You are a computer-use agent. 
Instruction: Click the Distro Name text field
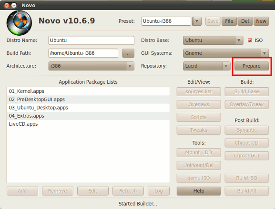(92, 40)
